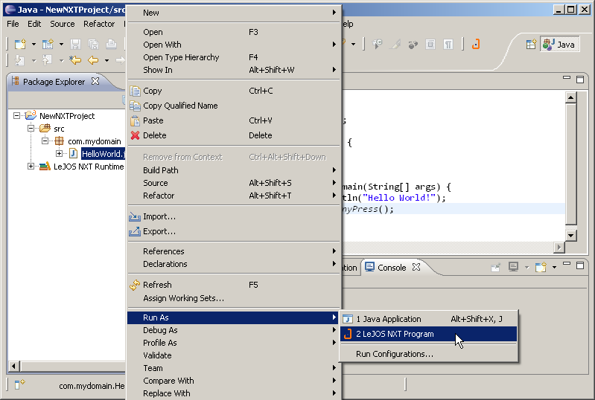Open the File menu
The width and height of the screenshot is (595, 400).
click(13, 24)
